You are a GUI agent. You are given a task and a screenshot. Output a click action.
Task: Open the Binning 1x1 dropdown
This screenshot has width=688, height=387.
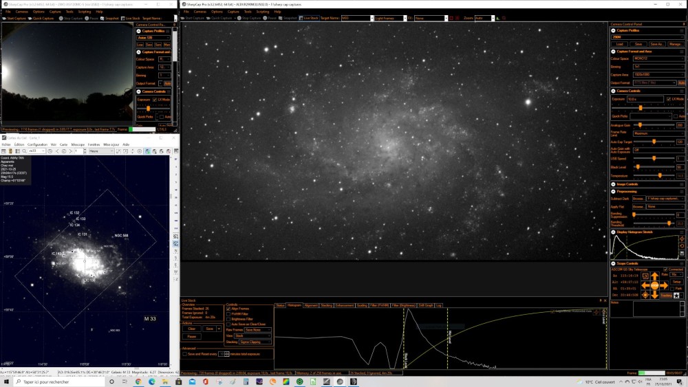658,67
